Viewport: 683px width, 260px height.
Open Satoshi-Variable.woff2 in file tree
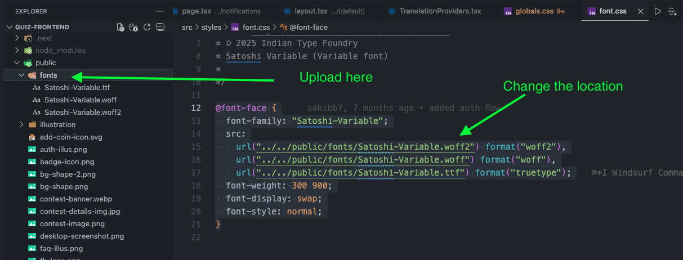pyautogui.click(x=82, y=113)
